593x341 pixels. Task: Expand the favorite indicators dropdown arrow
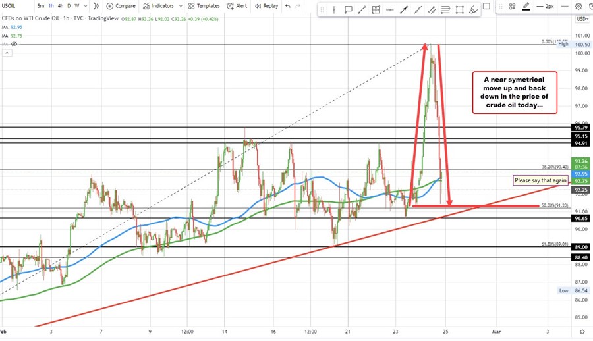coord(181,6)
